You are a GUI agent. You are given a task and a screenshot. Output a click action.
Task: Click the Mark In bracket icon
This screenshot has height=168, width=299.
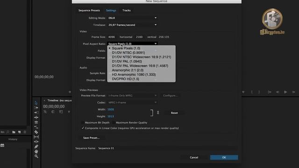pos(252,92)
